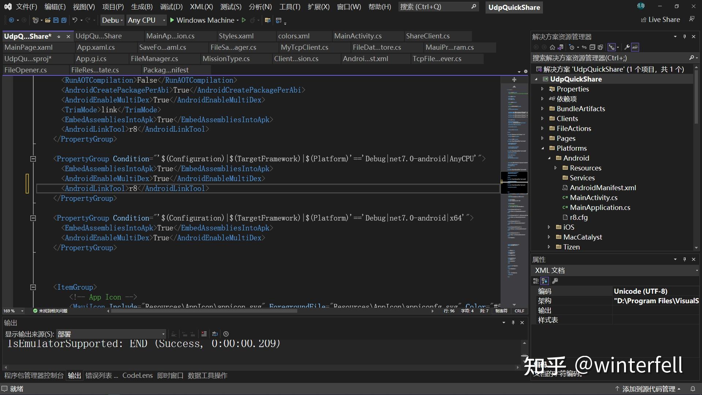Screen dimensions: 702x395
Task: Open Properties wrench icon in Solution Explorer
Action: [627, 47]
